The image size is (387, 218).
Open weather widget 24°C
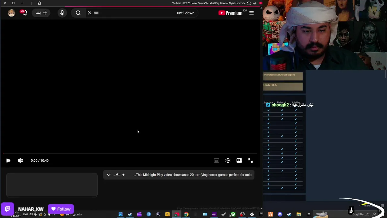point(71,214)
